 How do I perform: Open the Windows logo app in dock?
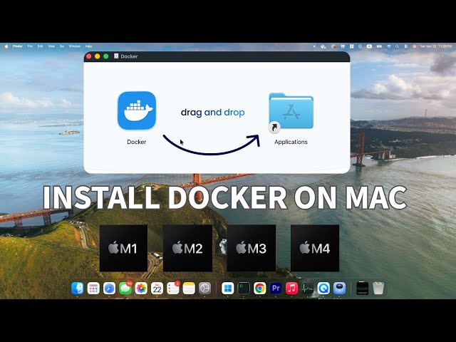tap(228, 288)
